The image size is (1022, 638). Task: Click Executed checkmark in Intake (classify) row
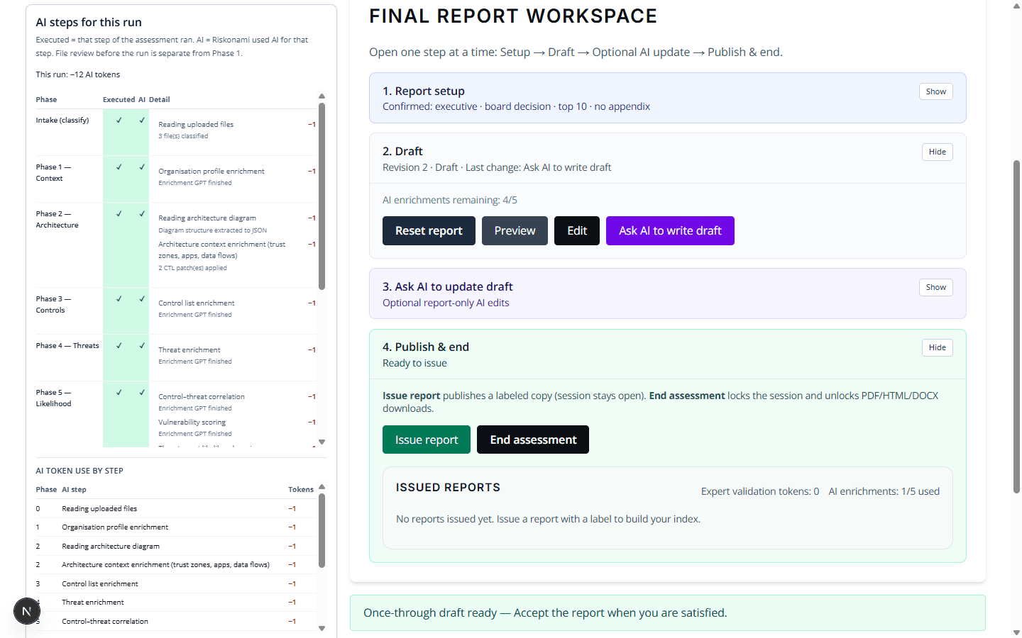click(x=119, y=121)
